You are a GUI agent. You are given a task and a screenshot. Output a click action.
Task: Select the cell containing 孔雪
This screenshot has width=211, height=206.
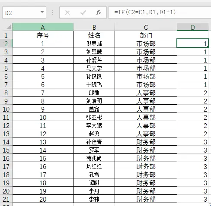click(x=94, y=175)
